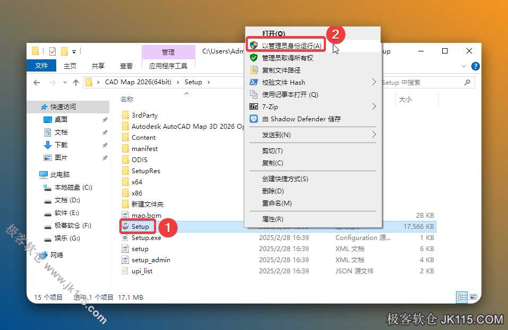The width and height of the screenshot is (508, 330).
Task: Select the x86 folder icon
Action: (x=125, y=193)
